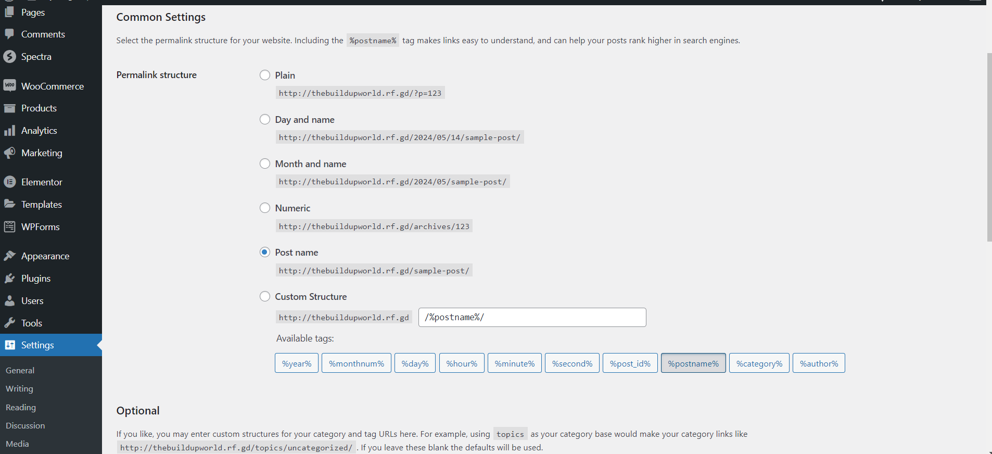Select the Day and name radio button

[265, 119]
